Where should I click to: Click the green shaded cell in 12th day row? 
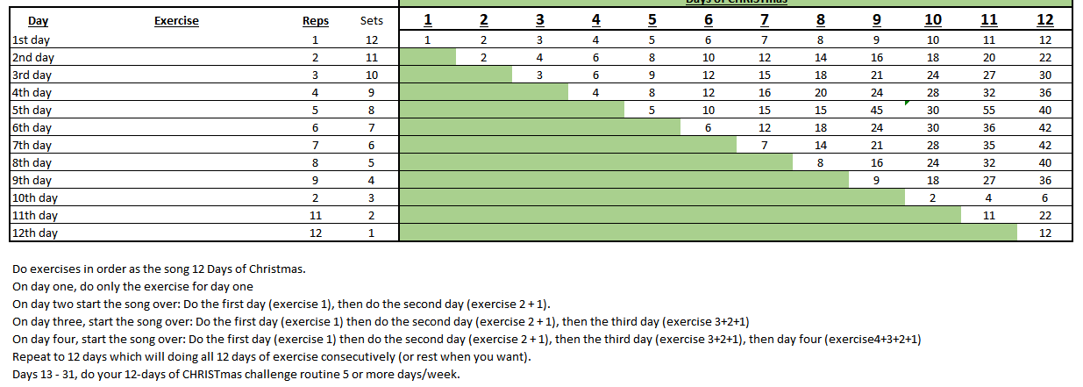pyautogui.click(x=709, y=233)
